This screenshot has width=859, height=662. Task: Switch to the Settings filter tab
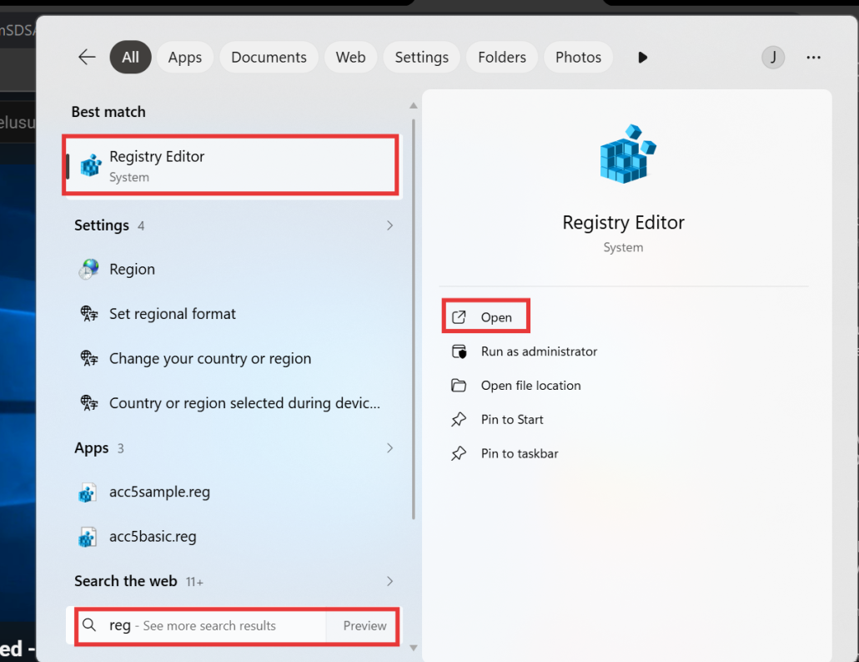[x=421, y=57]
